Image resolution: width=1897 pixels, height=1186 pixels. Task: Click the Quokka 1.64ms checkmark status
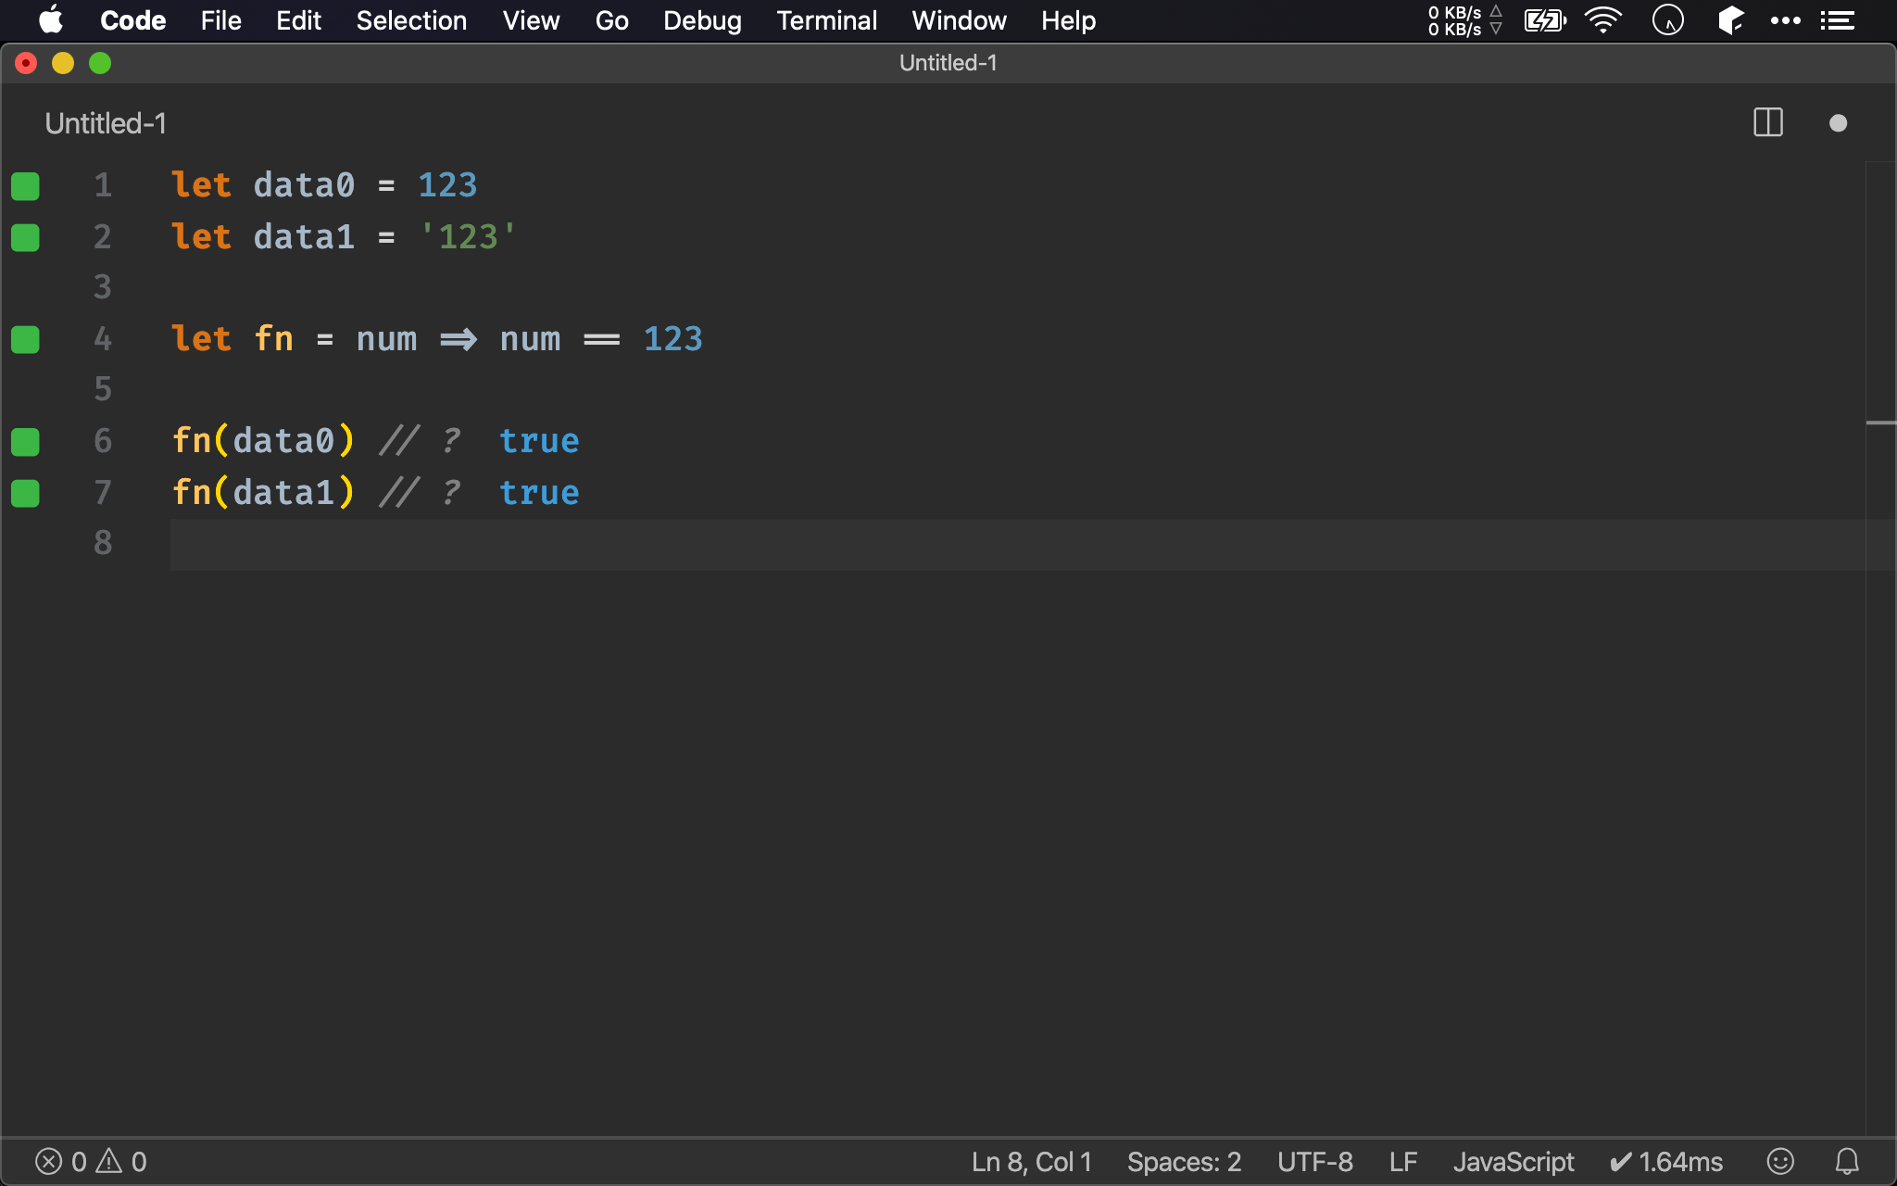(1666, 1161)
